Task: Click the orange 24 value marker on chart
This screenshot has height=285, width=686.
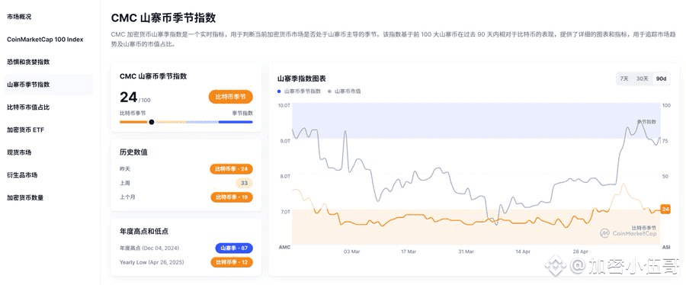Action: pyautogui.click(x=665, y=210)
